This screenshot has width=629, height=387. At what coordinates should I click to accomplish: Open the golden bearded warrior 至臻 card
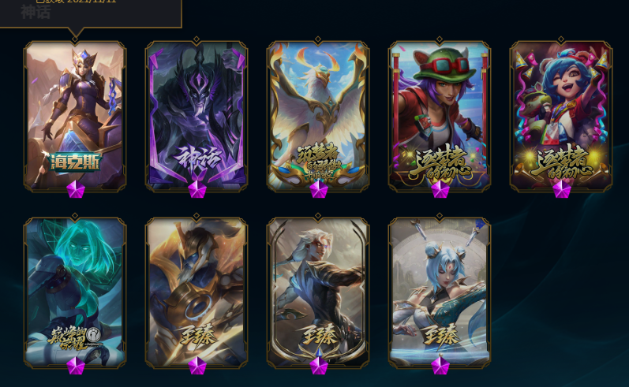[197, 292]
